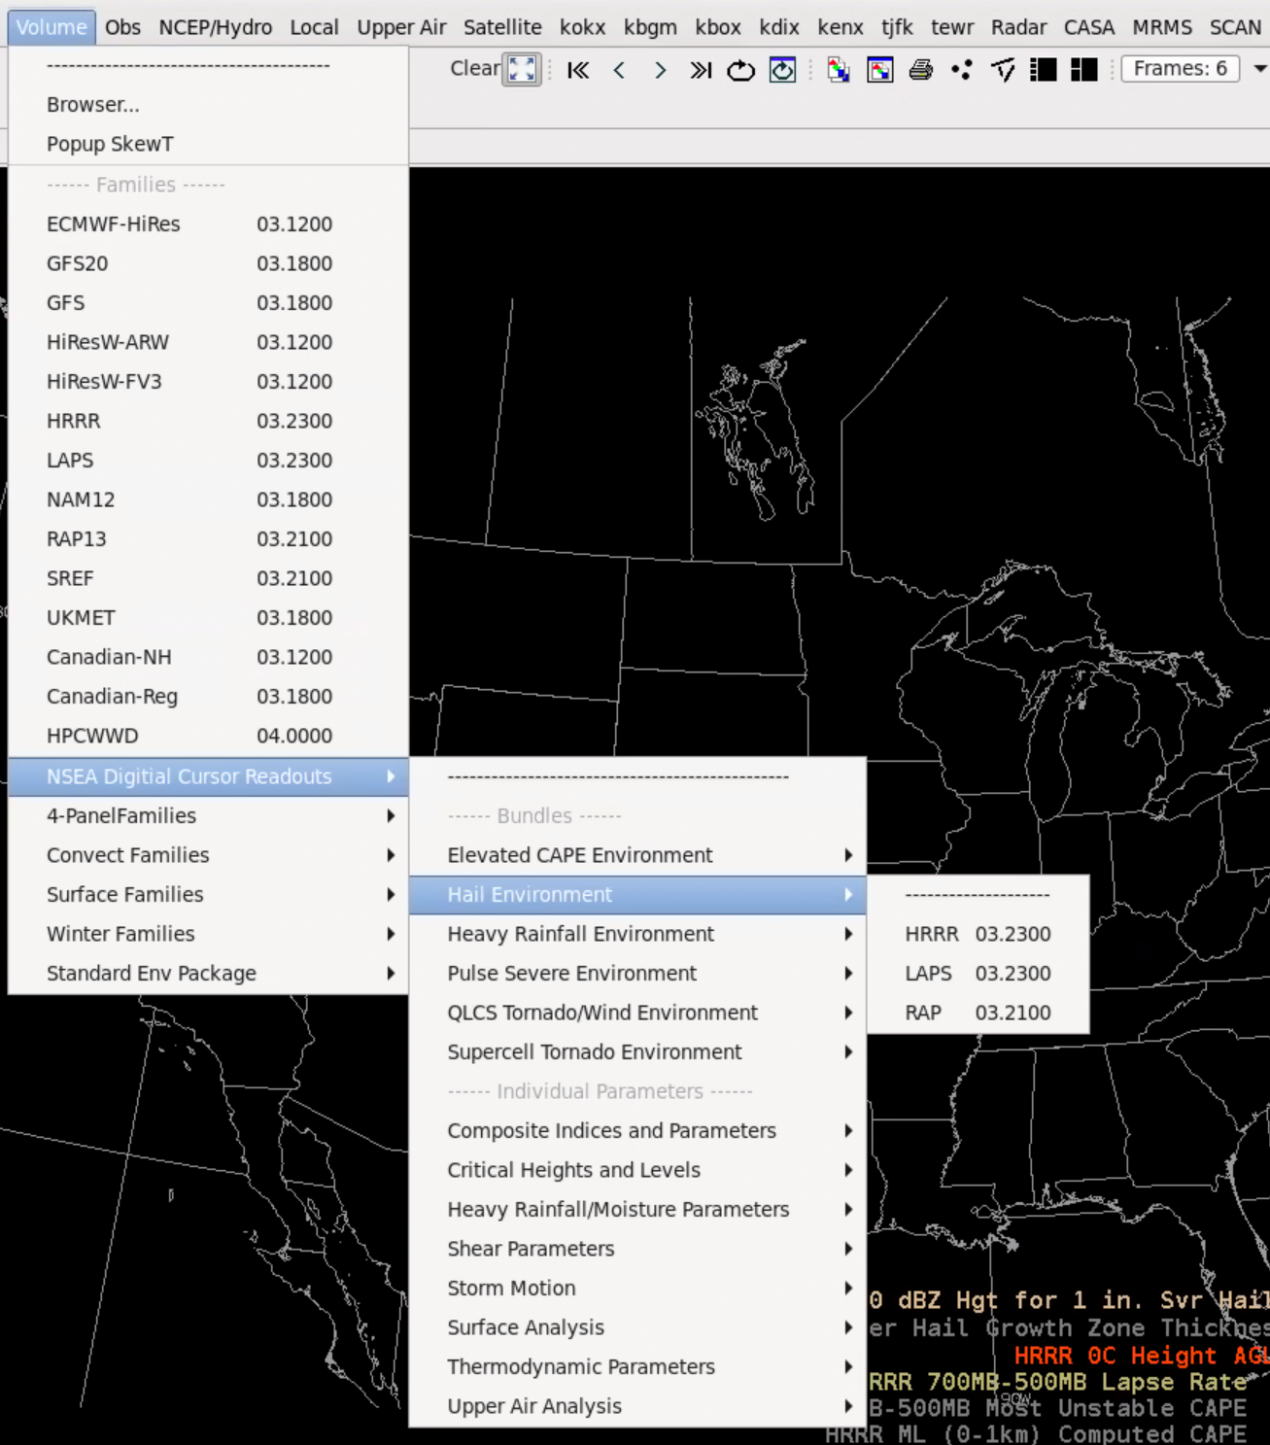Toggle the full-extent scale icon beside Clear
This screenshot has height=1445, width=1270.
click(522, 69)
